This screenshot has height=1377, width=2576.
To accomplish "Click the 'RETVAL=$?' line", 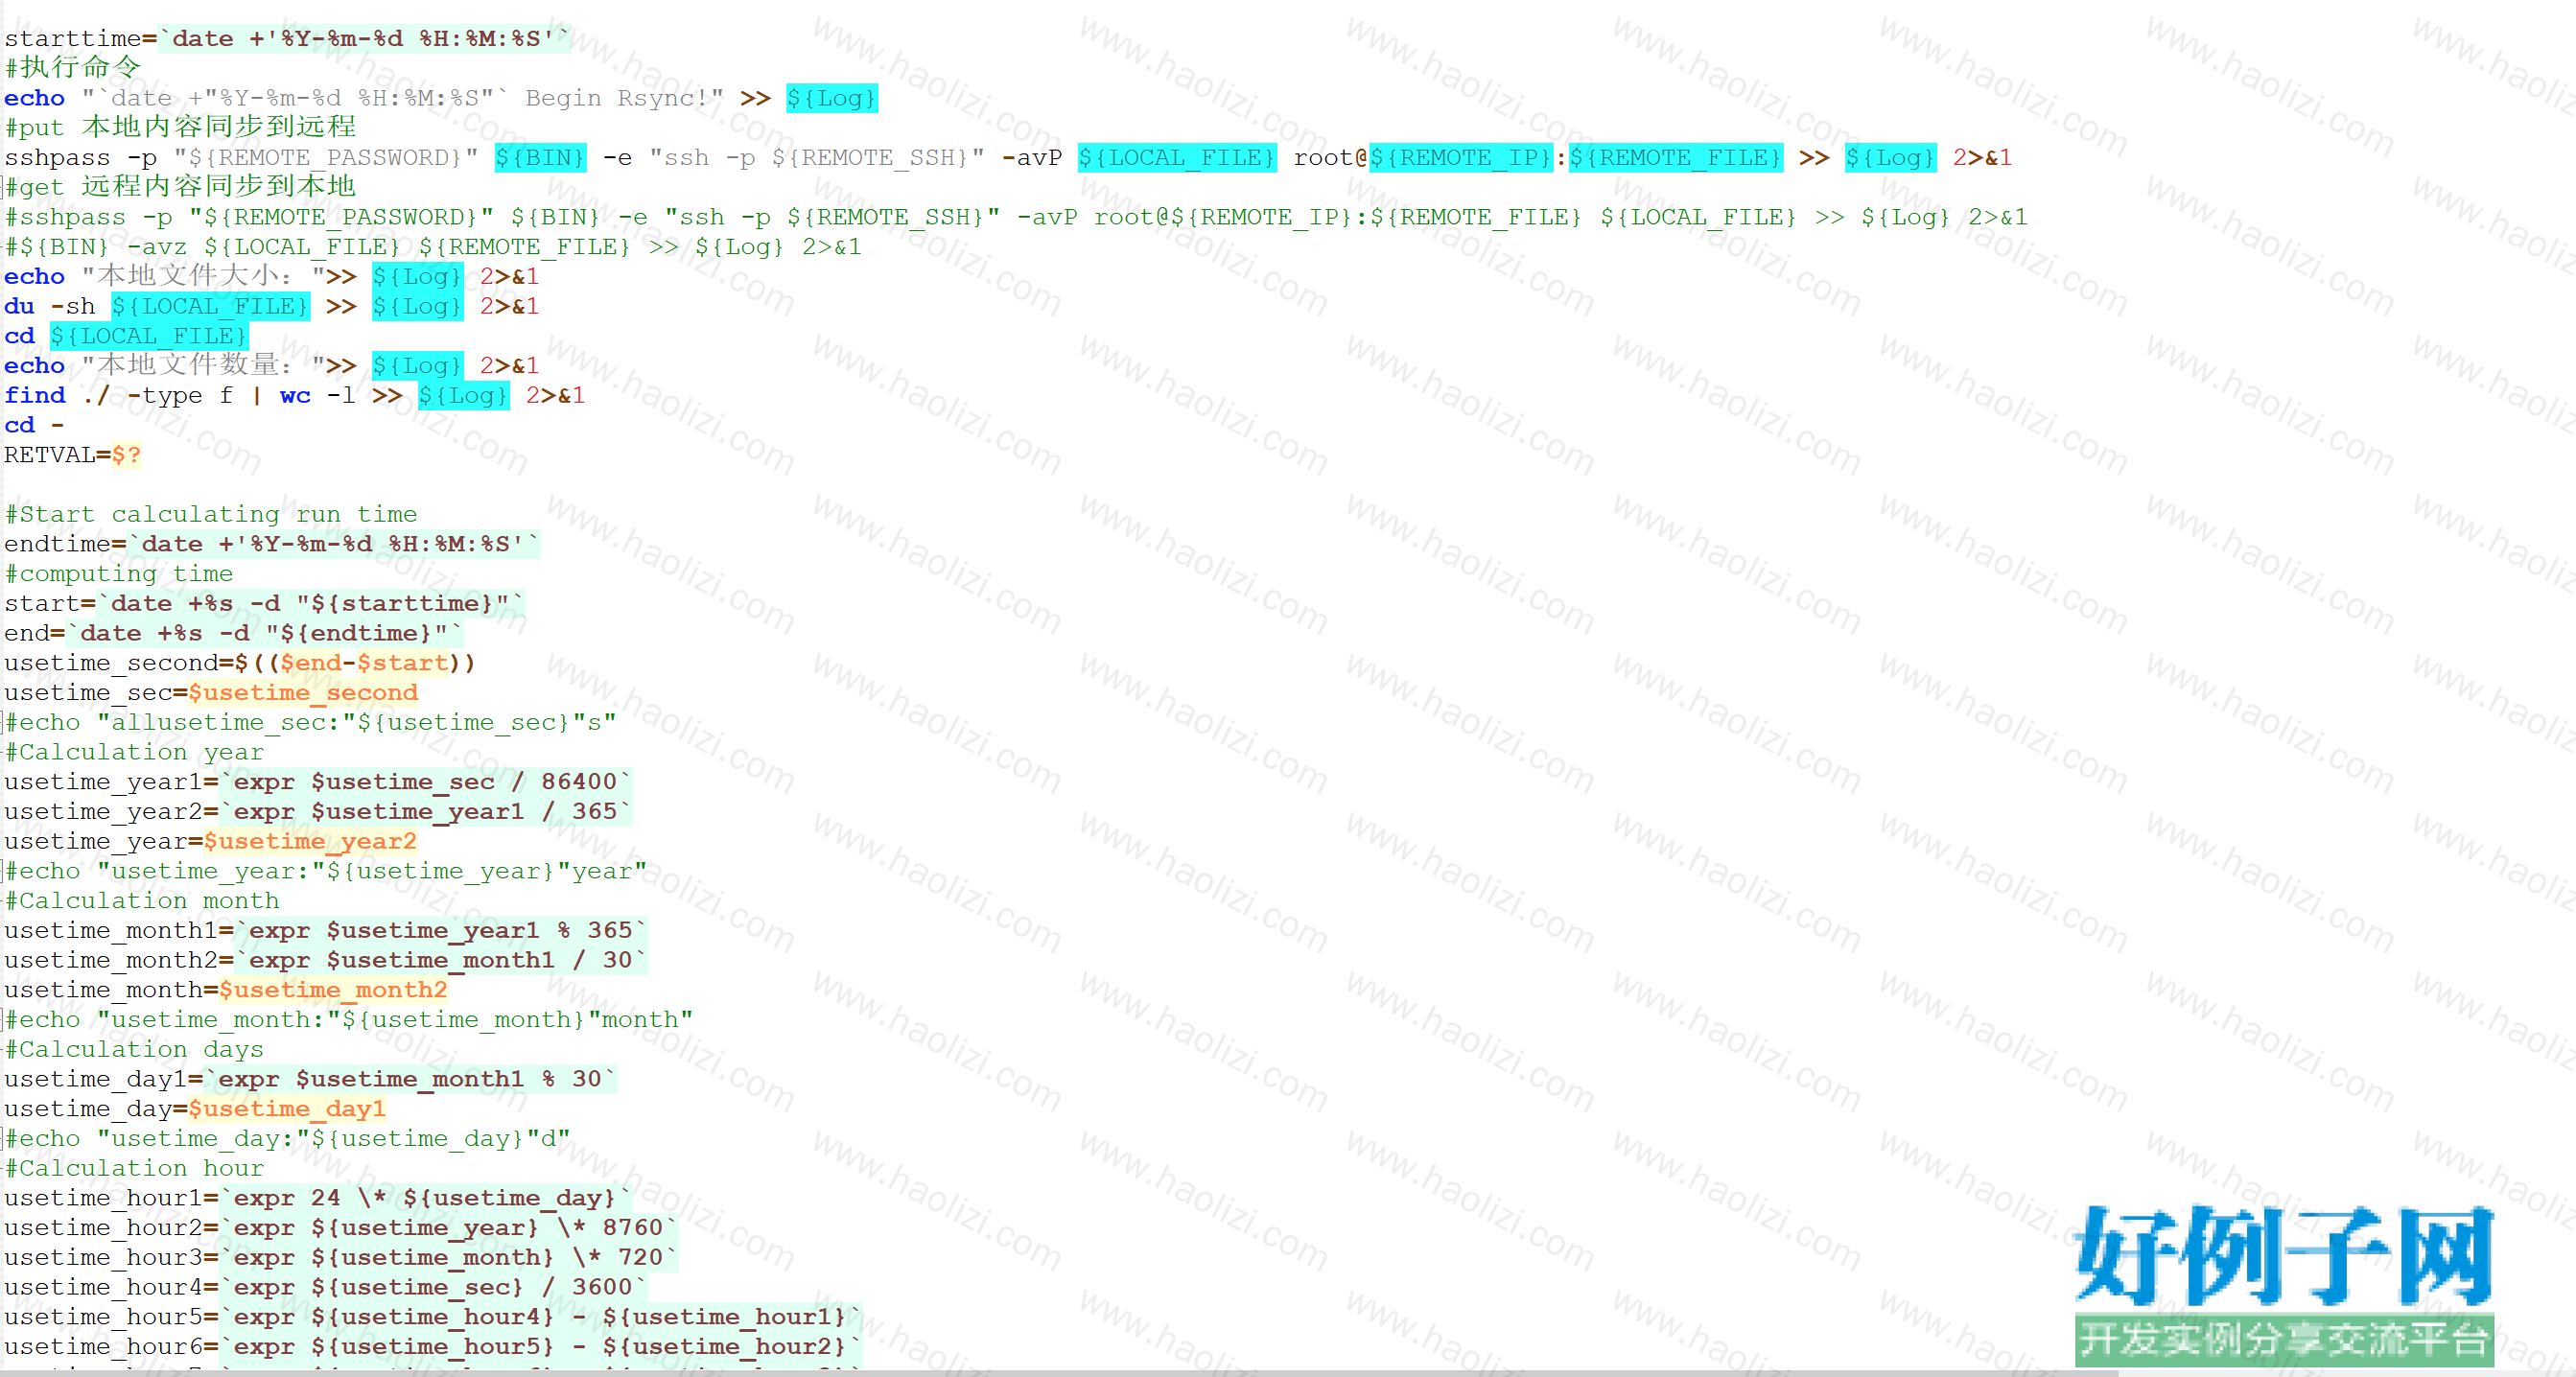I will [x=73, y=455].
